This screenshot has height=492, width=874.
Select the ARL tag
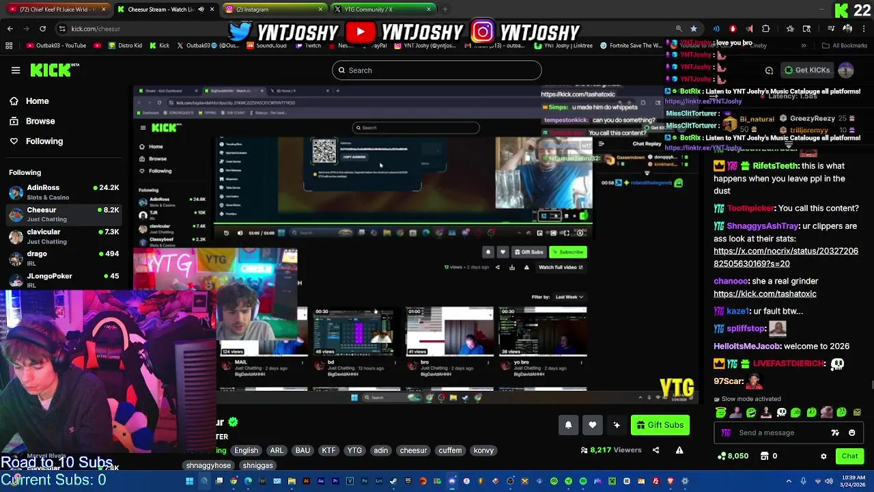point(277,450)
